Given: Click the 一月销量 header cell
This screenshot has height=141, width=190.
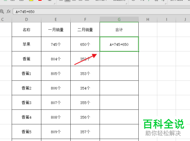Looking at the screenshot, I should pyautogui.click(x=56, y=30).
